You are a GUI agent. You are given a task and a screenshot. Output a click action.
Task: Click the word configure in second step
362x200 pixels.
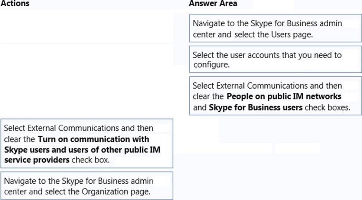tap(210, 66)
